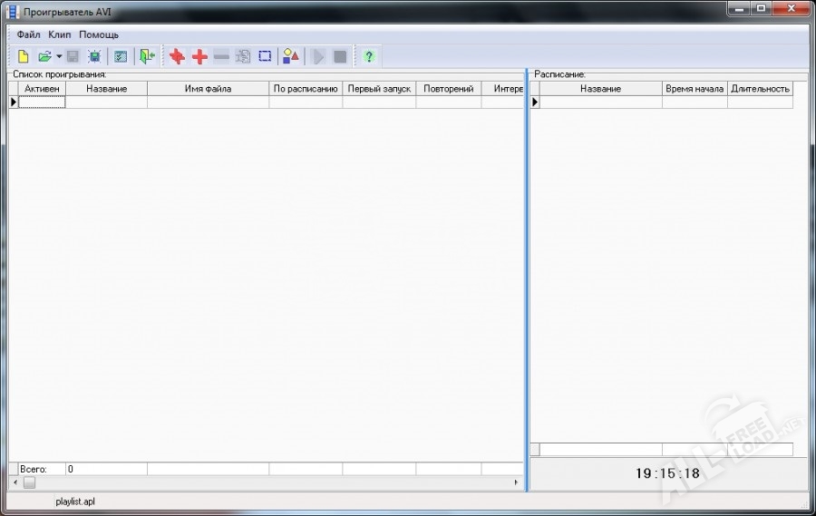The width and height of the screenshot is (816, 516).
Task: Click the Время начала column header
Action: coord(694,89)
